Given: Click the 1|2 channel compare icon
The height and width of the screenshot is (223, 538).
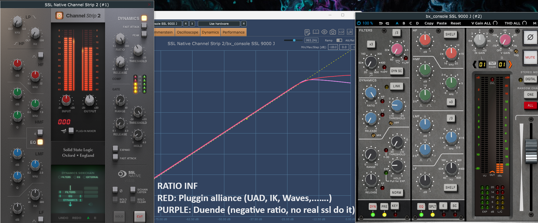Looking at the screenshot, I should coord(341,32).
